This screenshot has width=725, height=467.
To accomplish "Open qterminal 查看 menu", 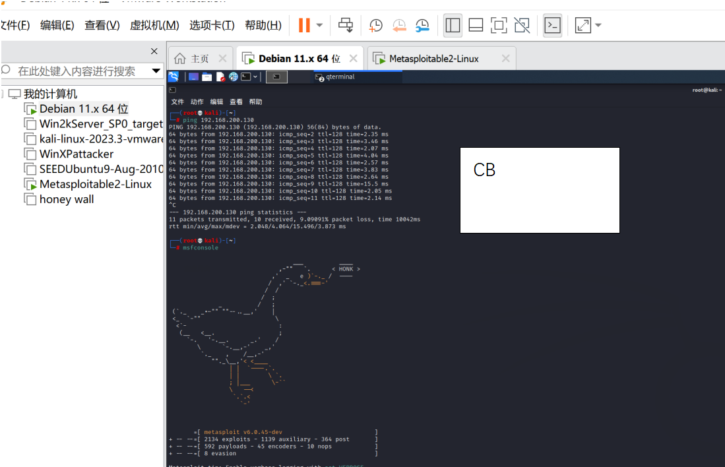I will click(x=236, y=102).
